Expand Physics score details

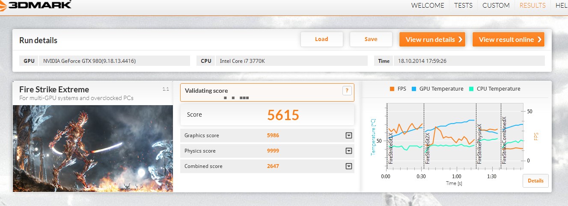coord(348,151)
